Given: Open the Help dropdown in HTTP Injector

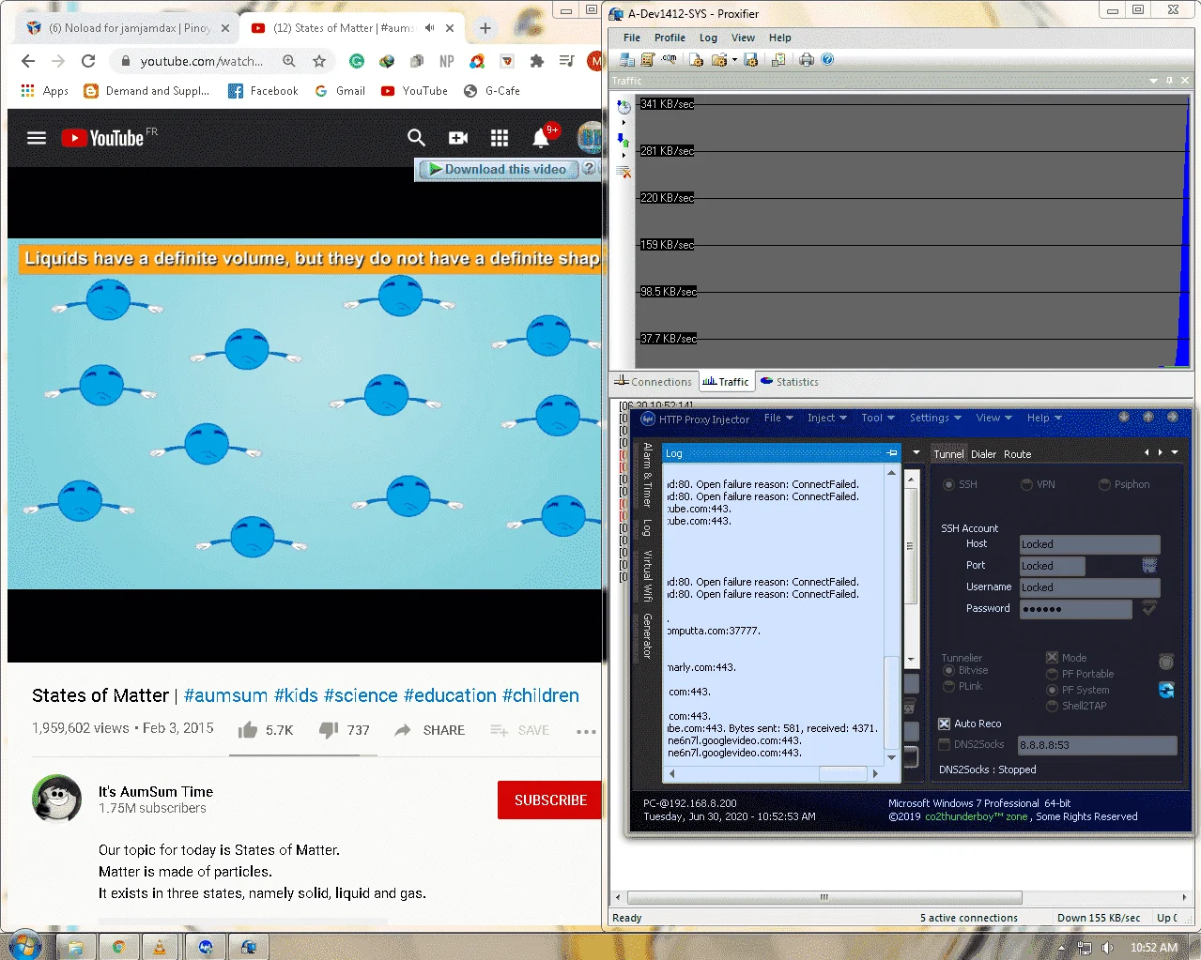Looking at the screenshot, I should click(x=1044, y=419).
